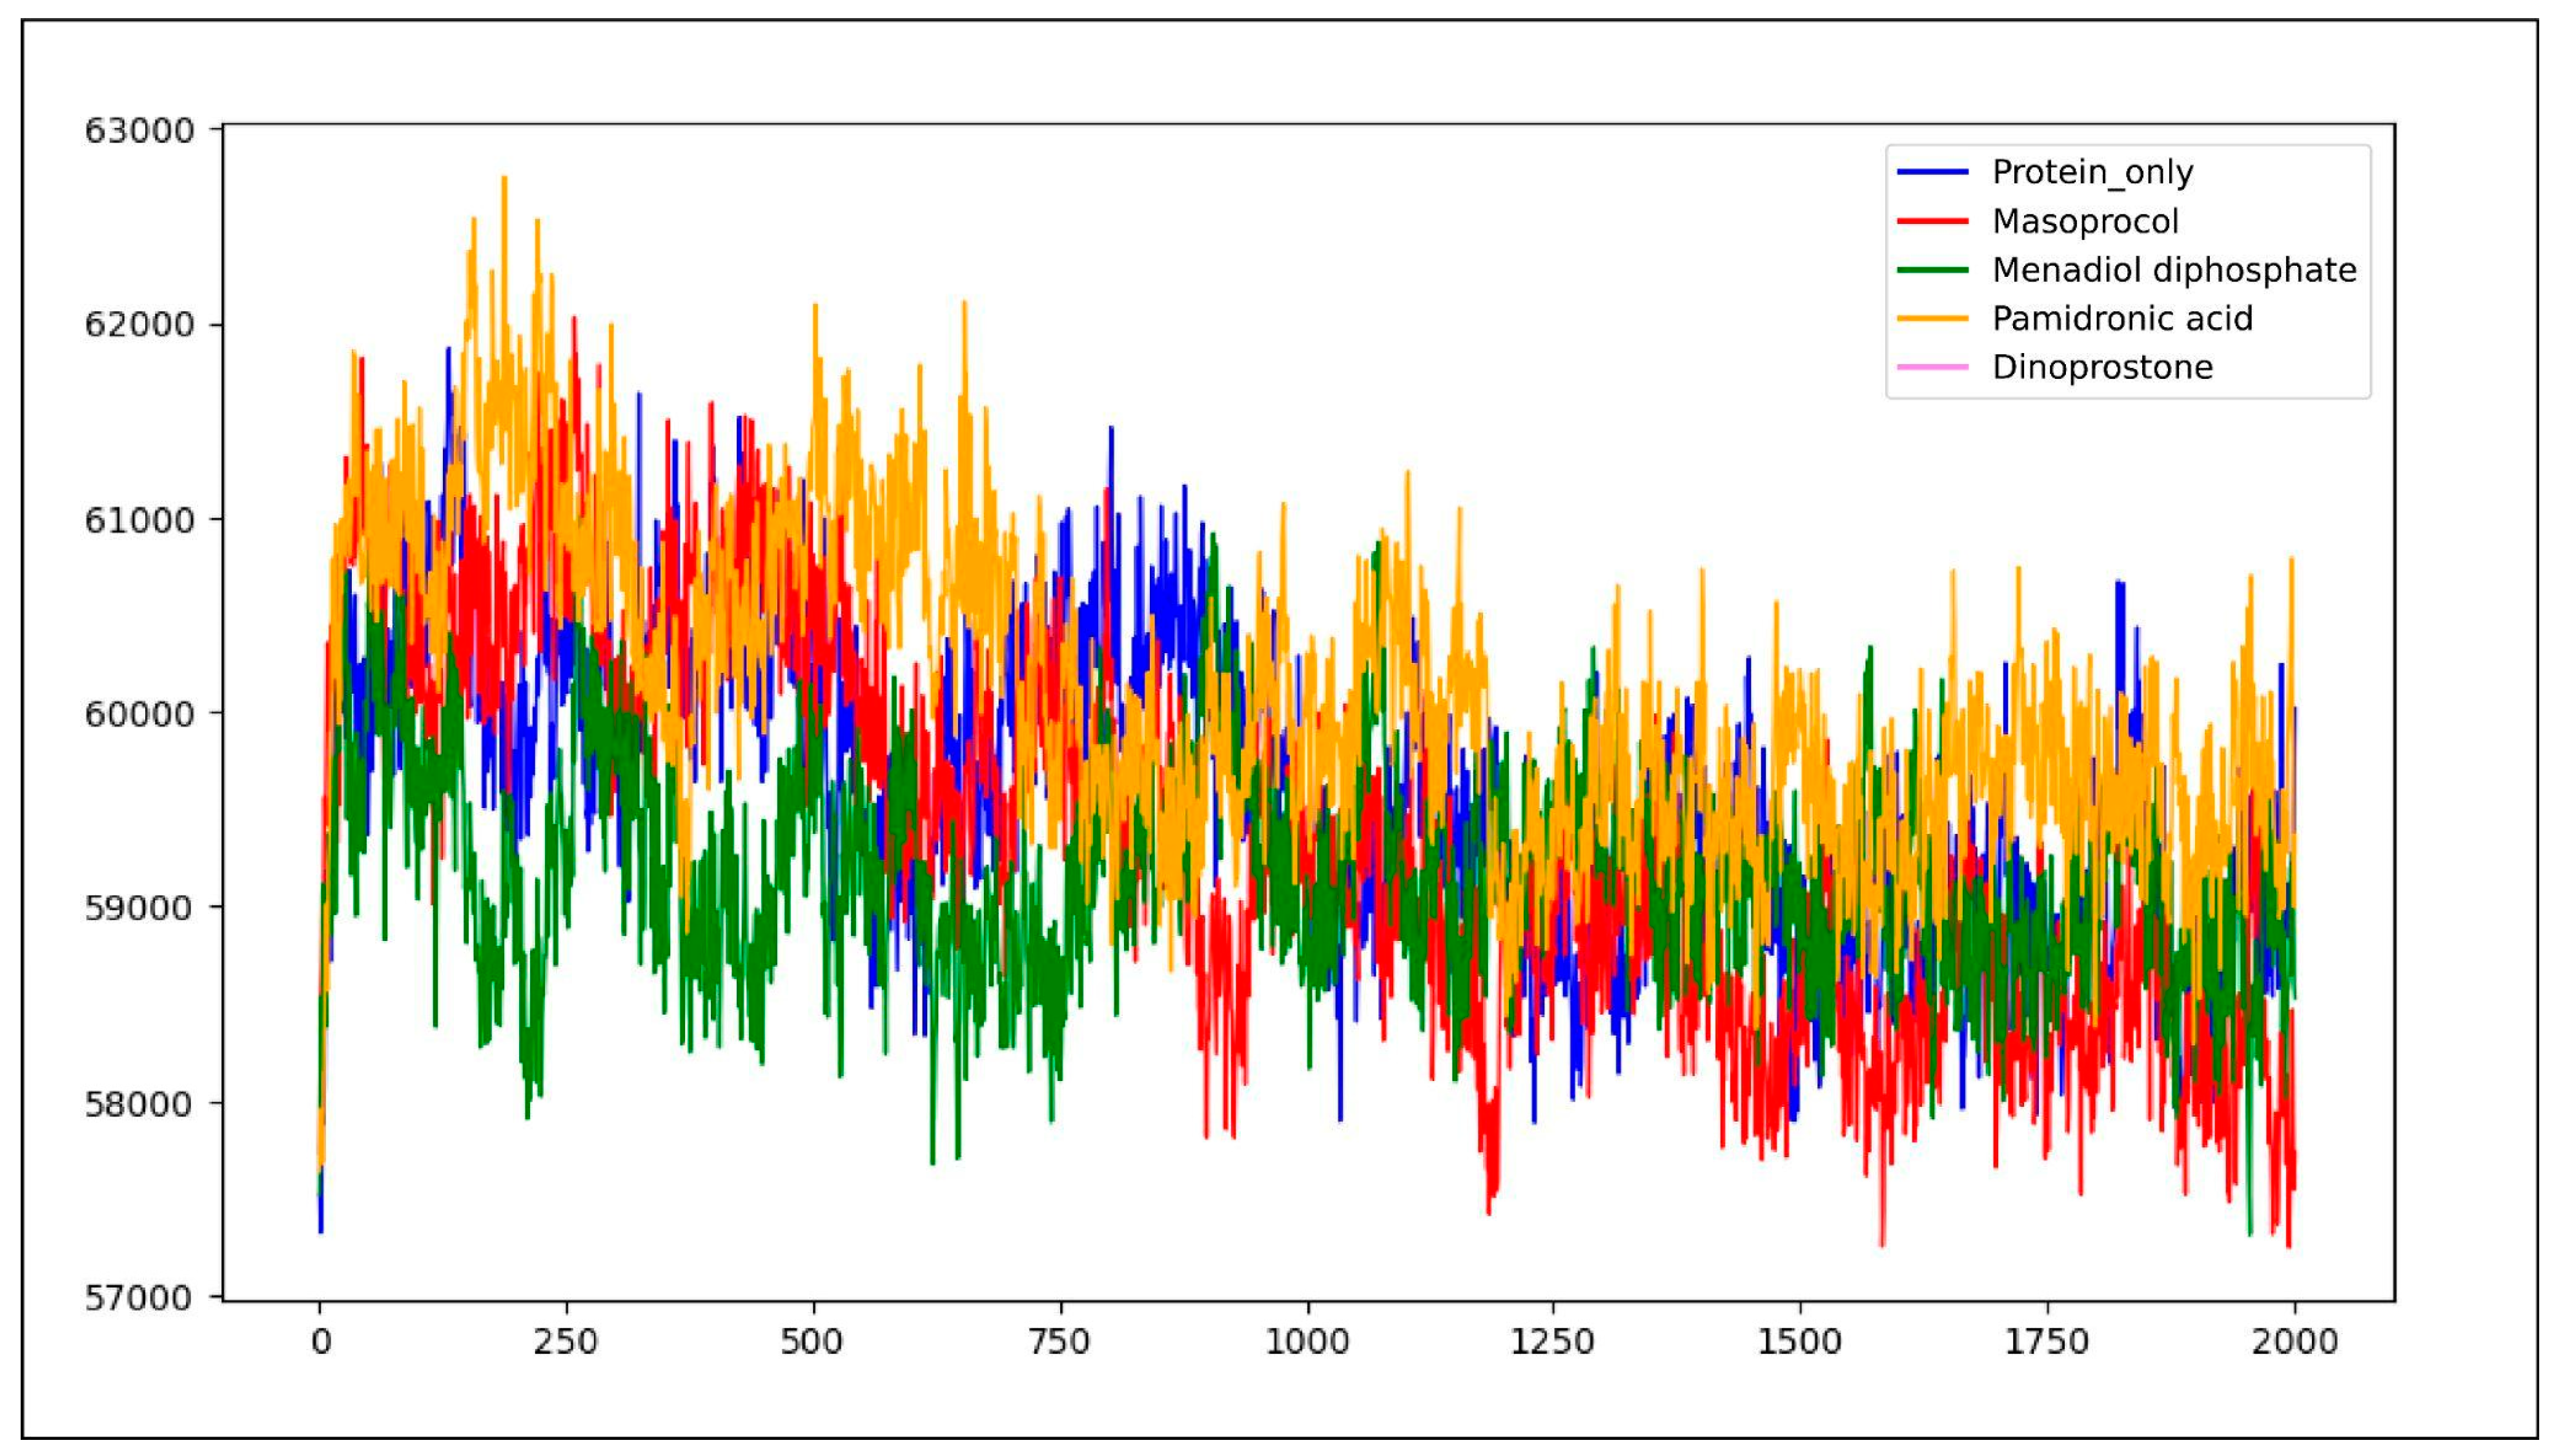The height and width of the screenshot is (1456, 2556).
Task: Click the 61000 y-axis tick label
Action: pos(139,520)
